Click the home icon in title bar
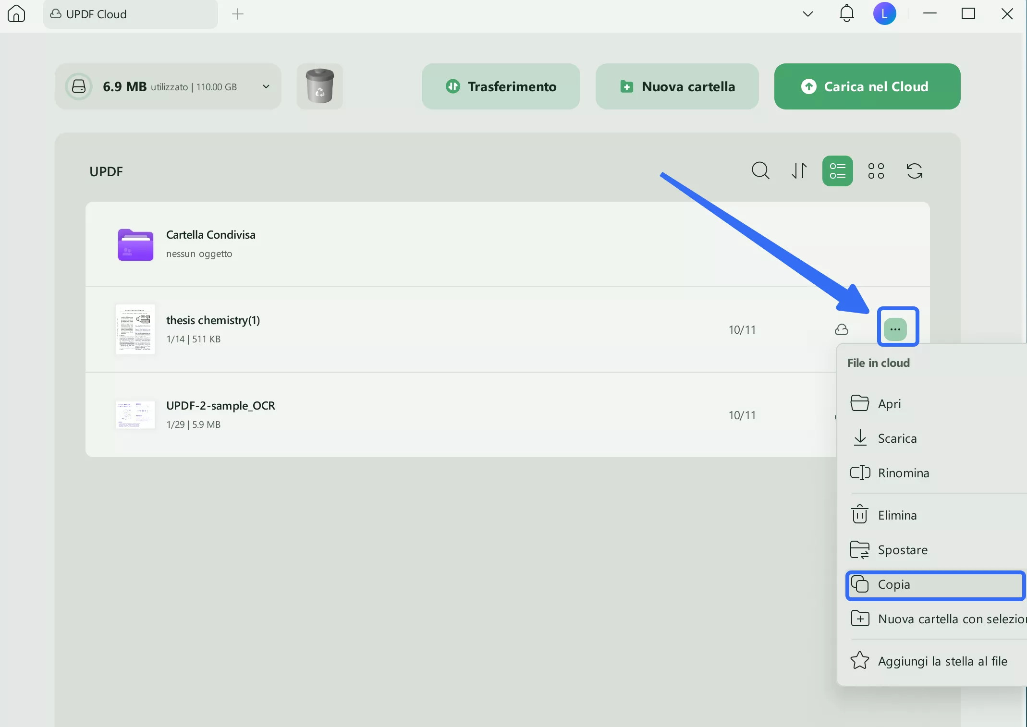This screenshot has width=1027, height=727. (16, 13)
